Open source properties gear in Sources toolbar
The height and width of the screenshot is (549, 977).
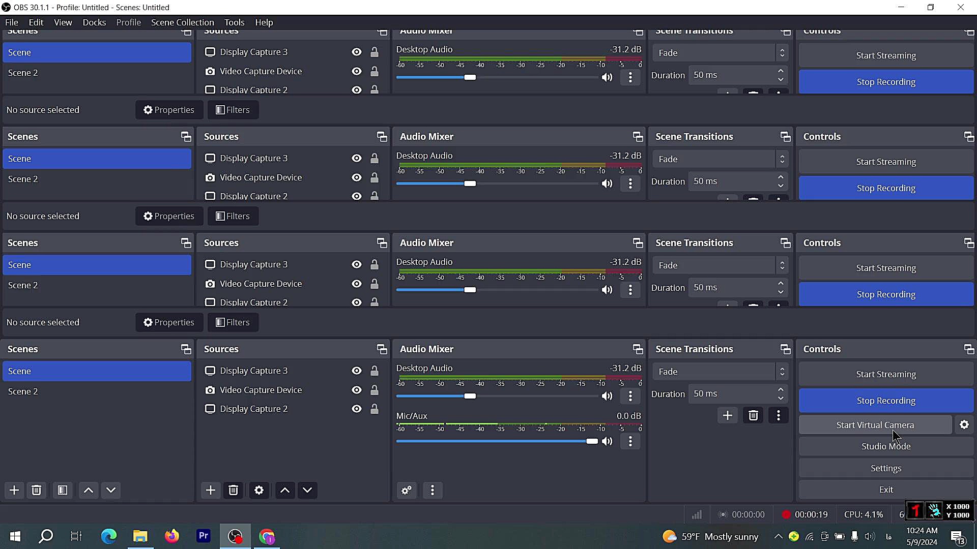click(x=259, y=490)
